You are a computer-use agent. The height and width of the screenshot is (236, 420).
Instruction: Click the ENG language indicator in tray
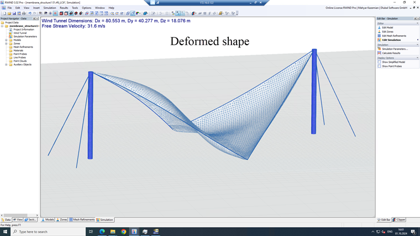pos(390,232)
